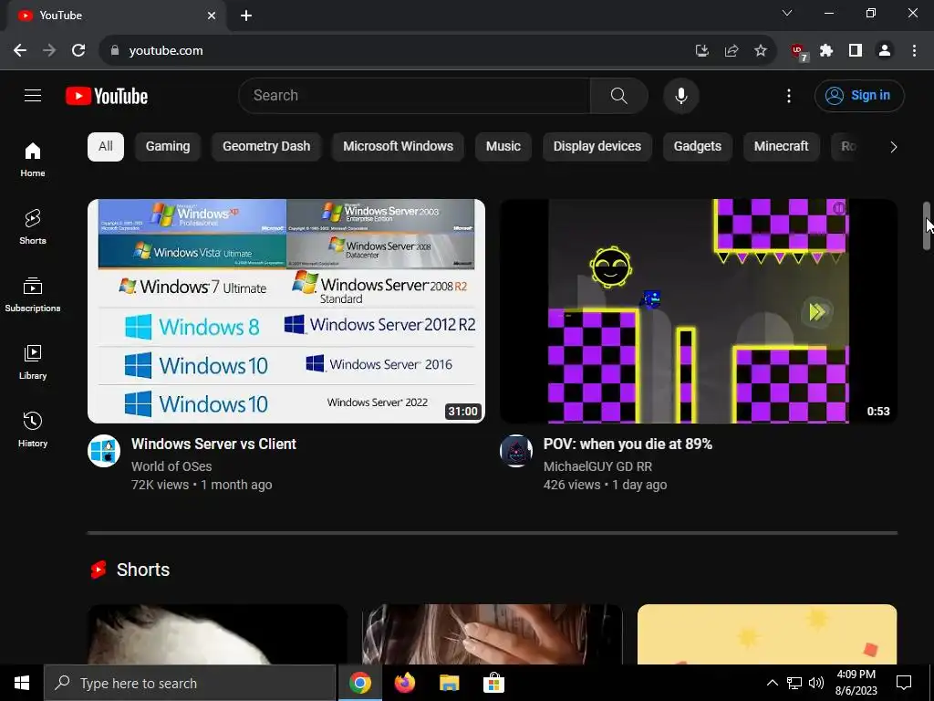Click the Geometry Dash video thumbnail

tap(698, 311)
